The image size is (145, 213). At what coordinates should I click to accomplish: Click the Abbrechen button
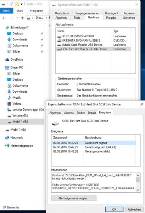tap(134, 209)
